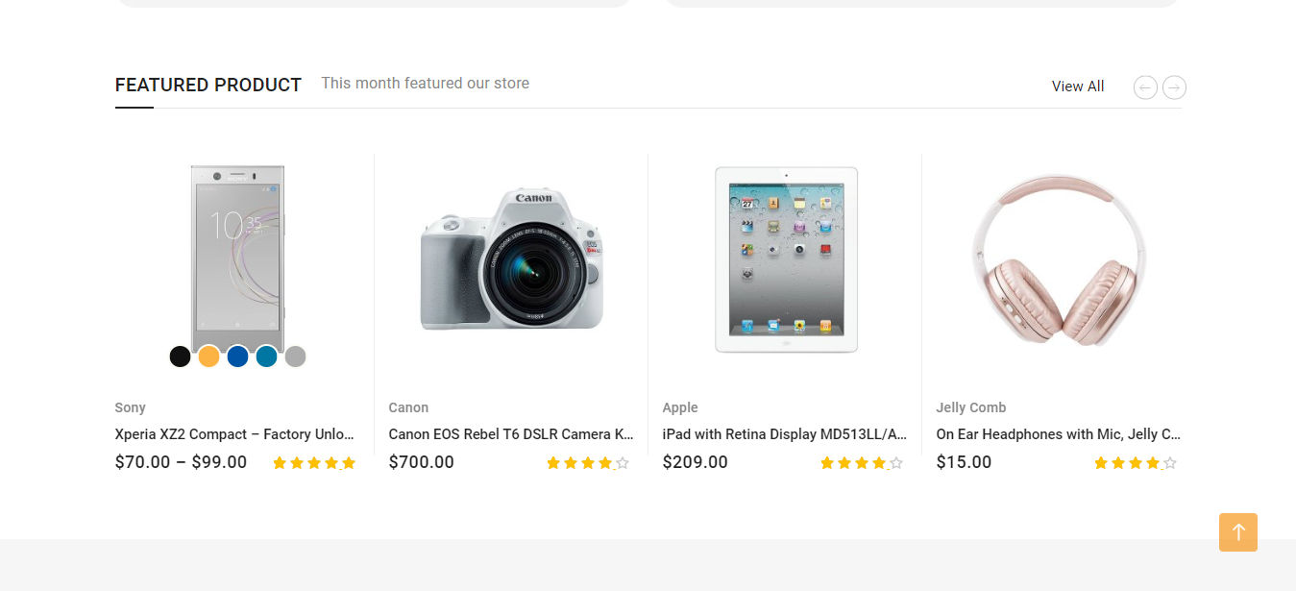
Task: Click the star rating for On Ear Headphones
Action: [x=1136, y=463]
